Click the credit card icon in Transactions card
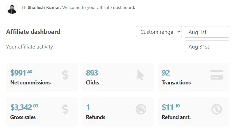The image size is (236, 140). (x=217, y=75)
